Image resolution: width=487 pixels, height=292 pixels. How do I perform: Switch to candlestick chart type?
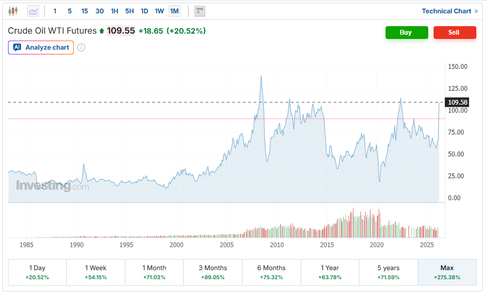tap(13, 11)
